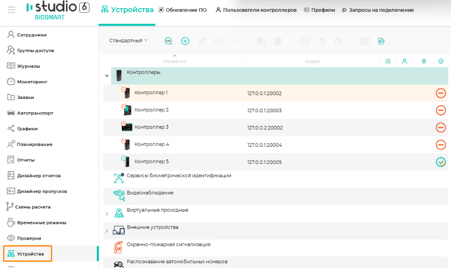This screenshot has height=268, width=451.
Task: Expand the Внешние устройства group
Action: pos(107,231)
